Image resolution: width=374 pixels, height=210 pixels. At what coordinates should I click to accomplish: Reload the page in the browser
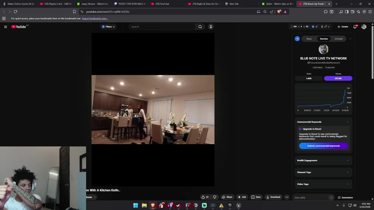15,12
